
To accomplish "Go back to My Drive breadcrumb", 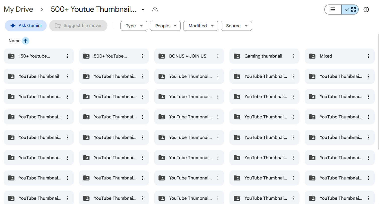I will [18, 9].
